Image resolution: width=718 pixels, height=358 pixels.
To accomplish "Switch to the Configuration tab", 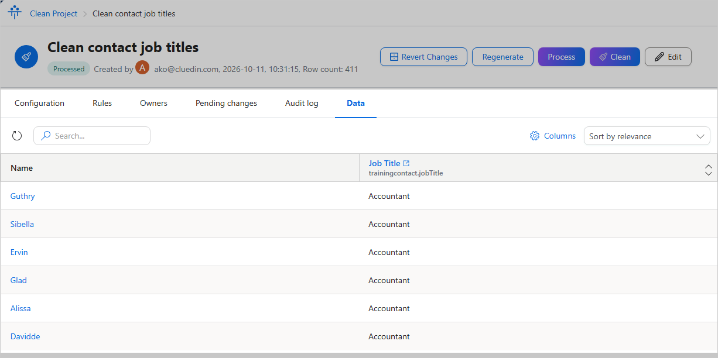I will tap(39, 103).
